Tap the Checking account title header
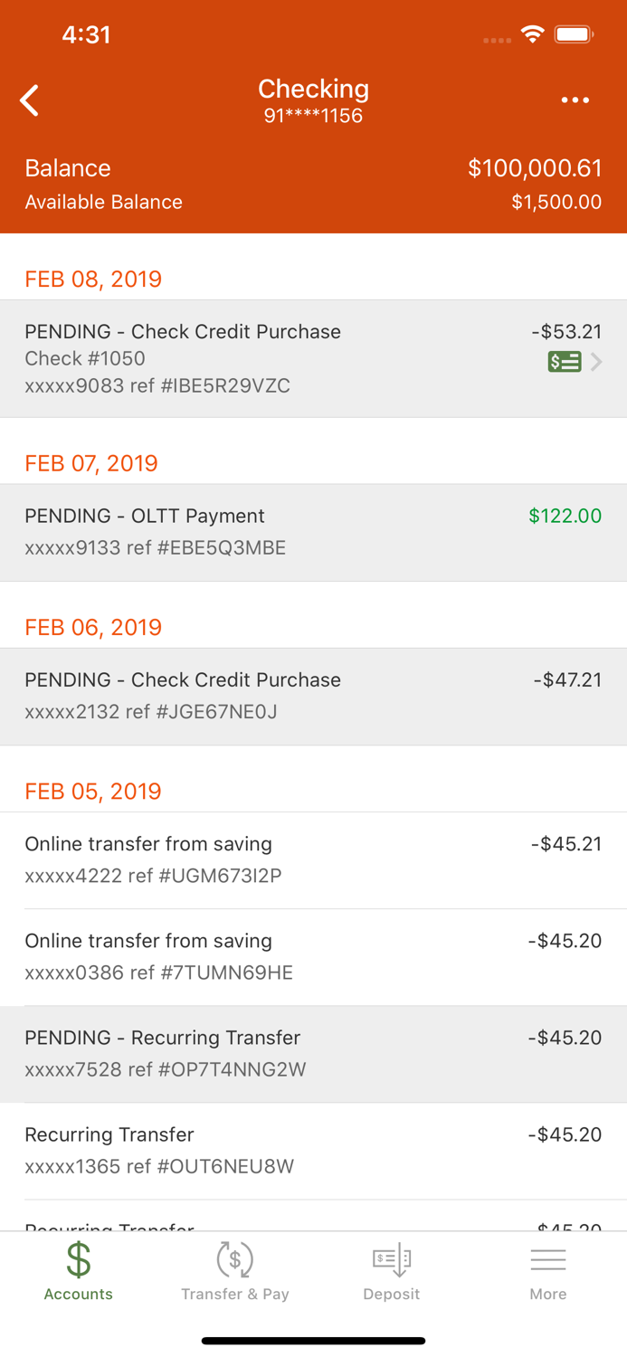This screenshot has width=627, height=1357. (313, 89)
